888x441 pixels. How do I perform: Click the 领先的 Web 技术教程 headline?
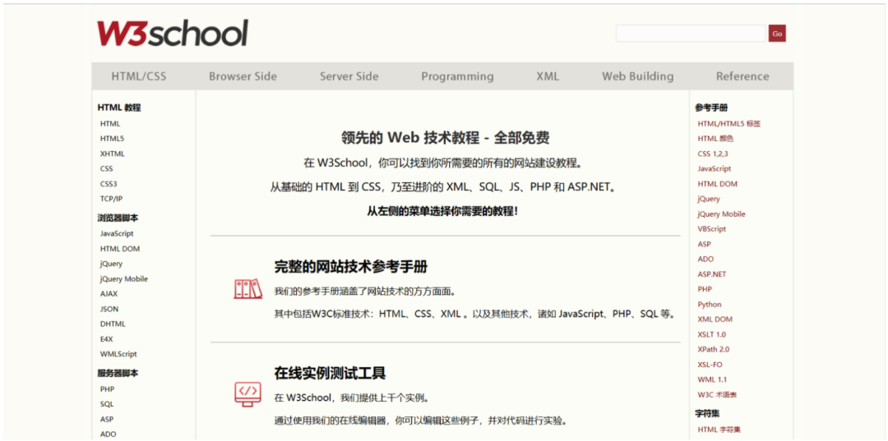(445, 137)
